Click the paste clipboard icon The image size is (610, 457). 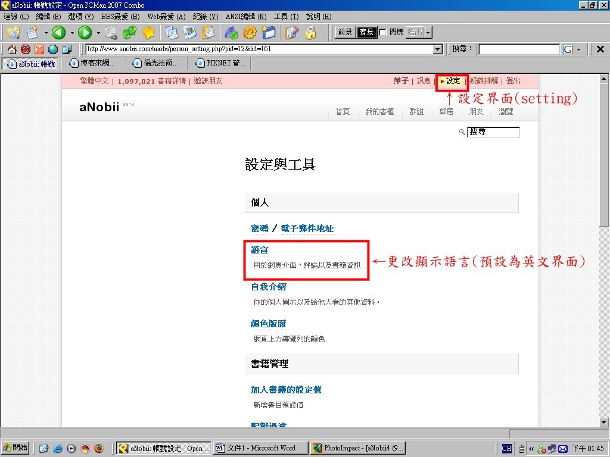[x=208, y=32]
